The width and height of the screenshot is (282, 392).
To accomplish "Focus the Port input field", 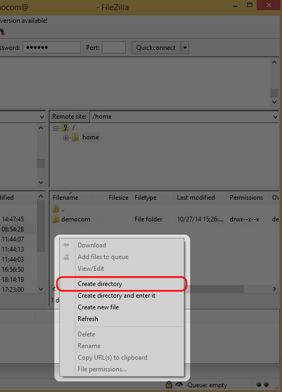I will click(114, 48).
